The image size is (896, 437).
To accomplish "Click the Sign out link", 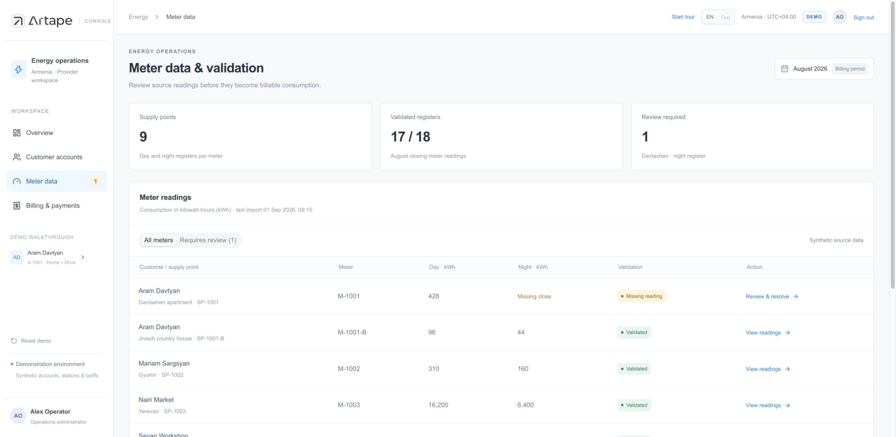I will click(864, 17).
